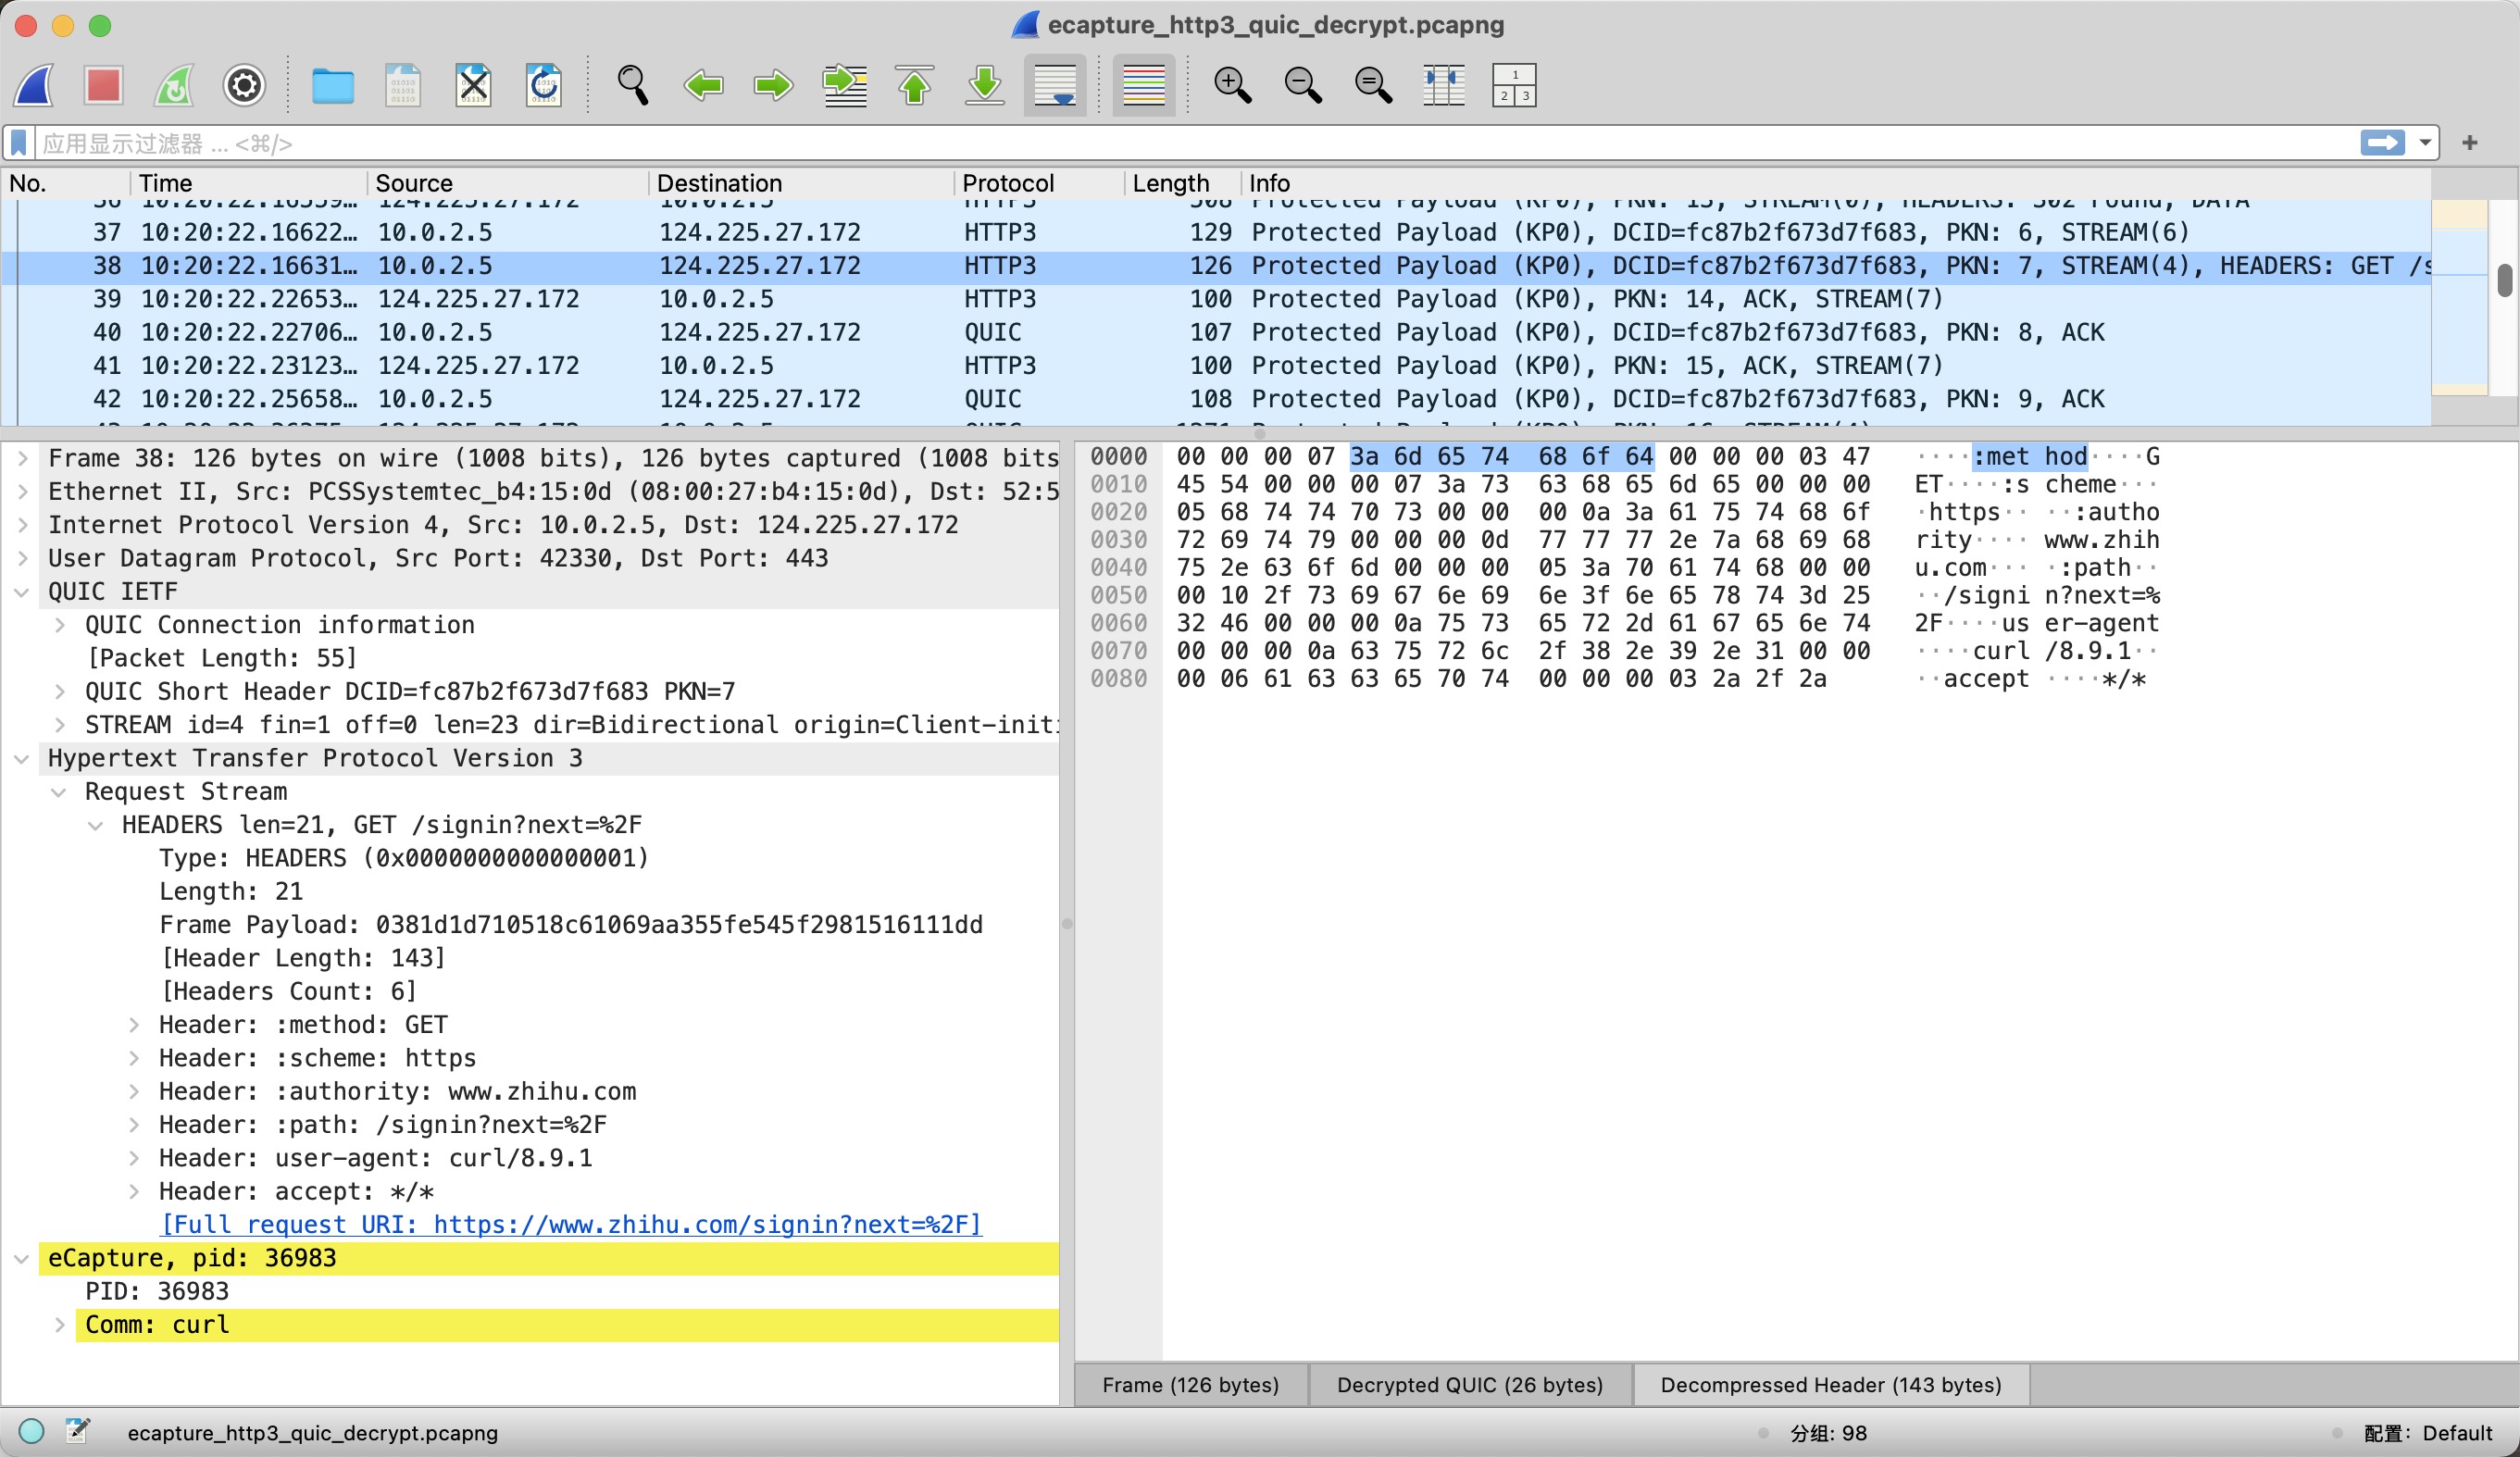Click the packet list vertical scrollbar thumb
The image size is (2520, 1457).
pyautogui.click(x=2504, y=280)
